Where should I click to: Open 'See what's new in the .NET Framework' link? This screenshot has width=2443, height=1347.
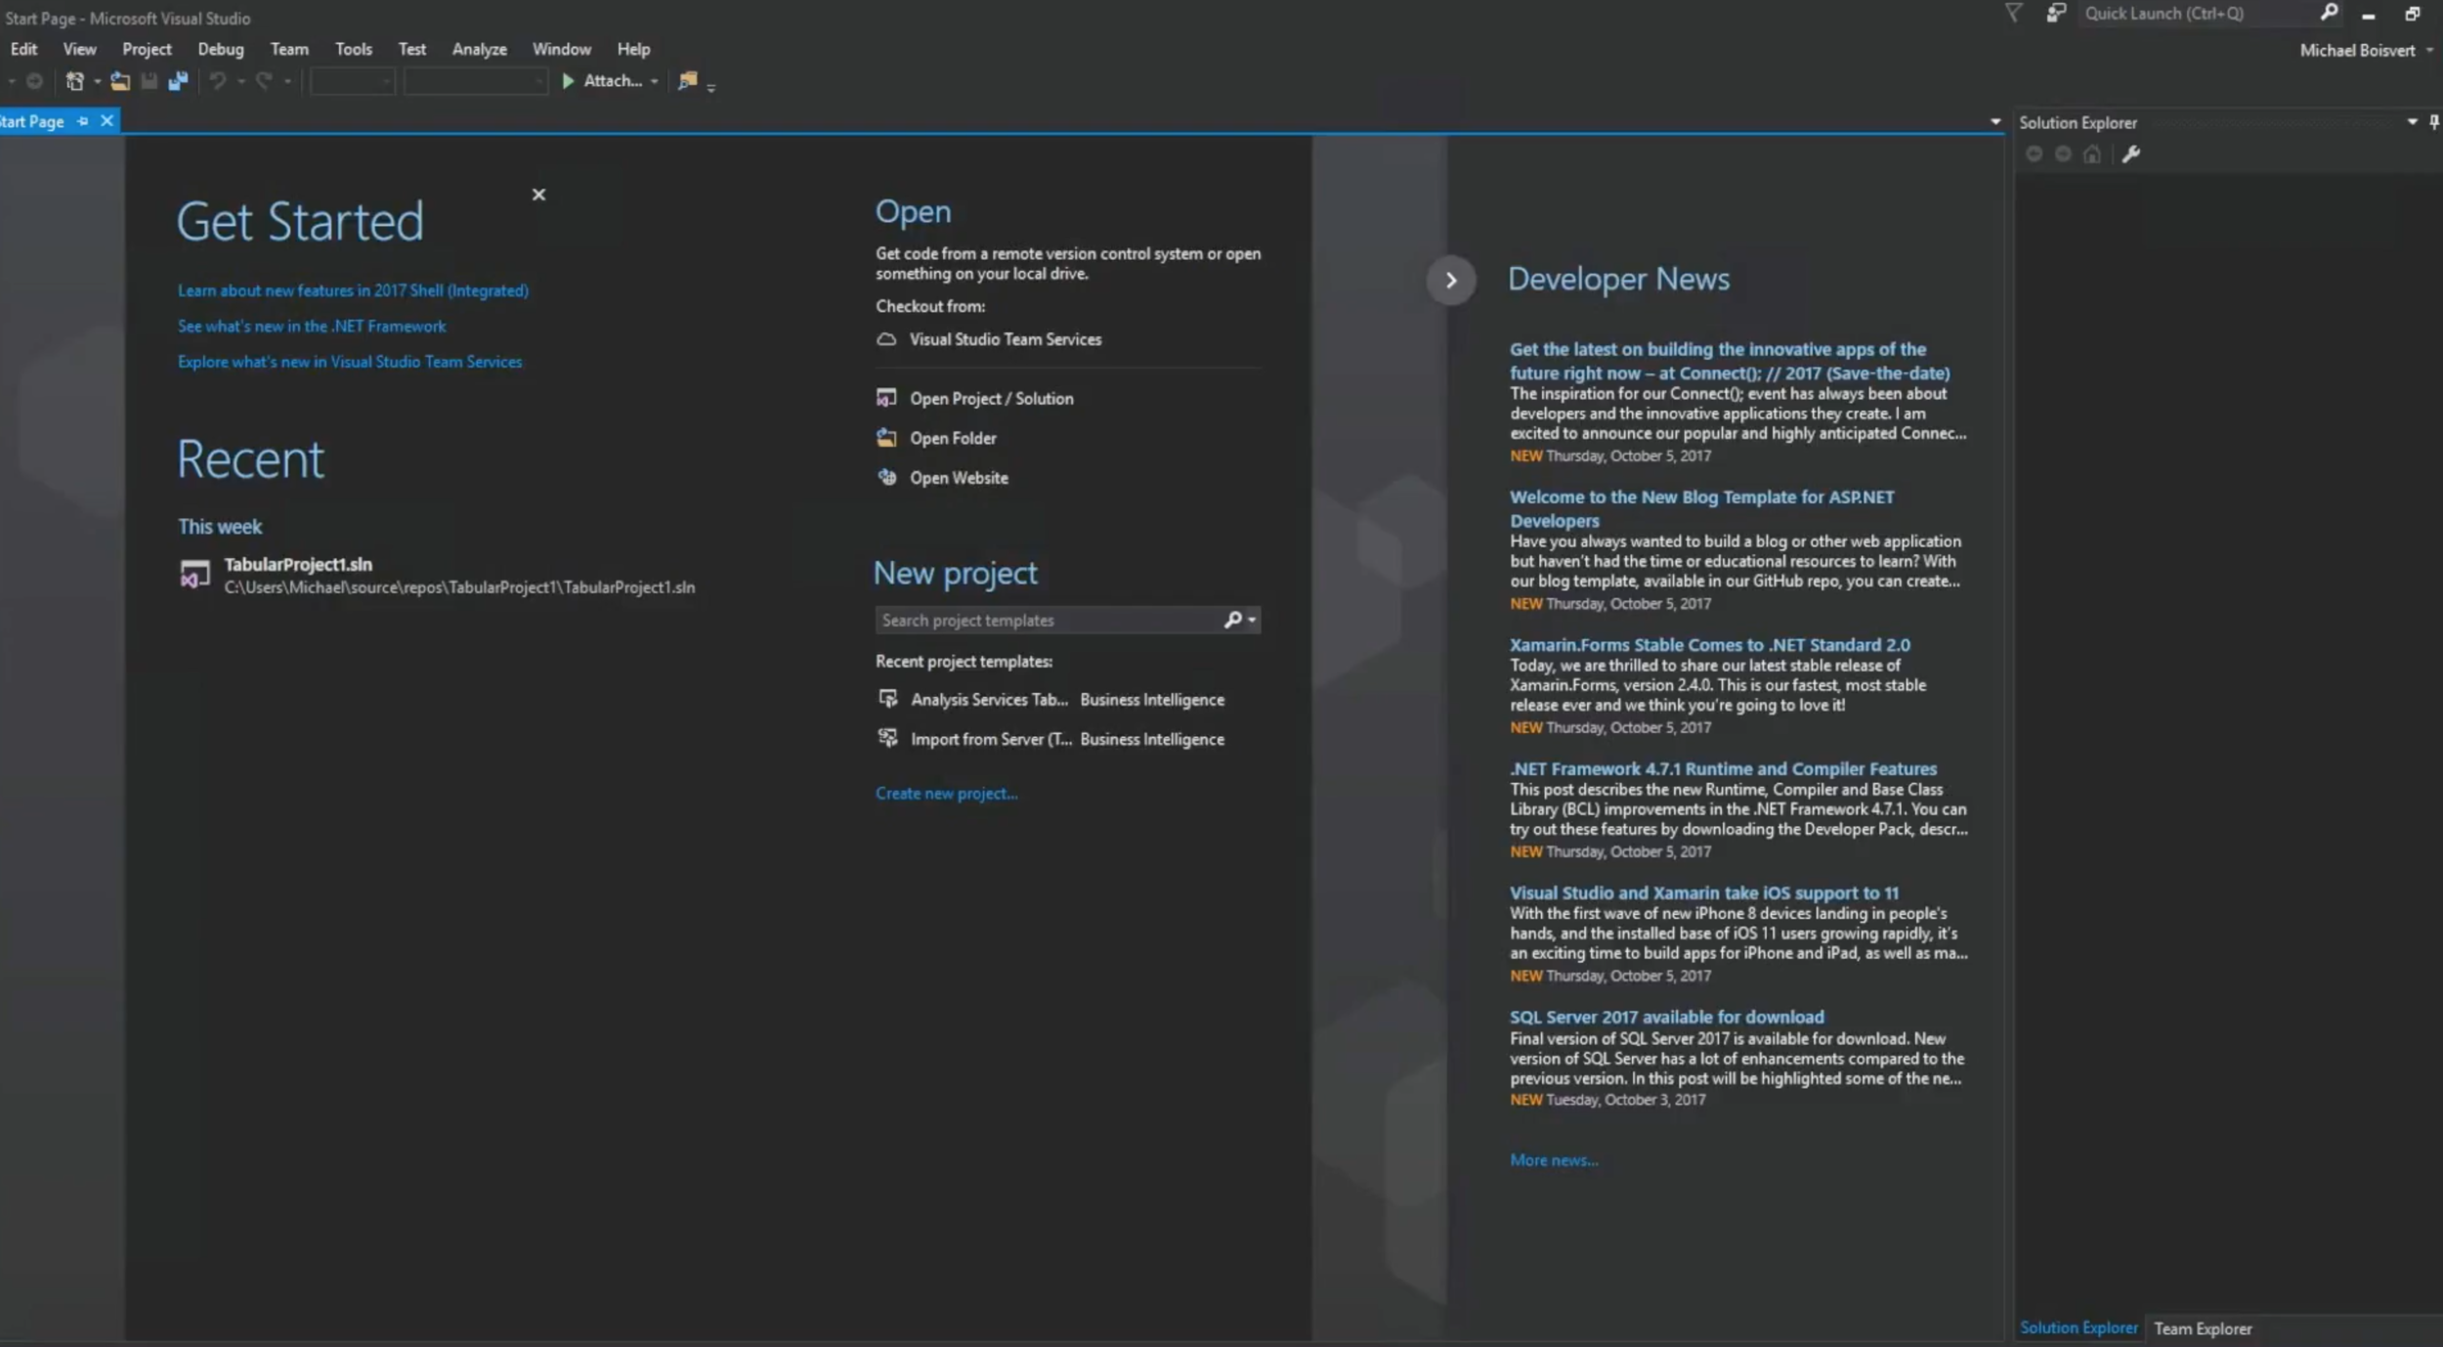(x=312, y=326)
